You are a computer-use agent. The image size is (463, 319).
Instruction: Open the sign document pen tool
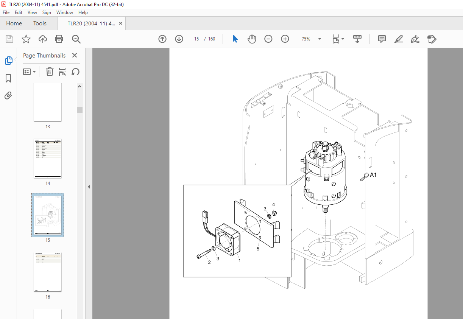pos(415,39)
